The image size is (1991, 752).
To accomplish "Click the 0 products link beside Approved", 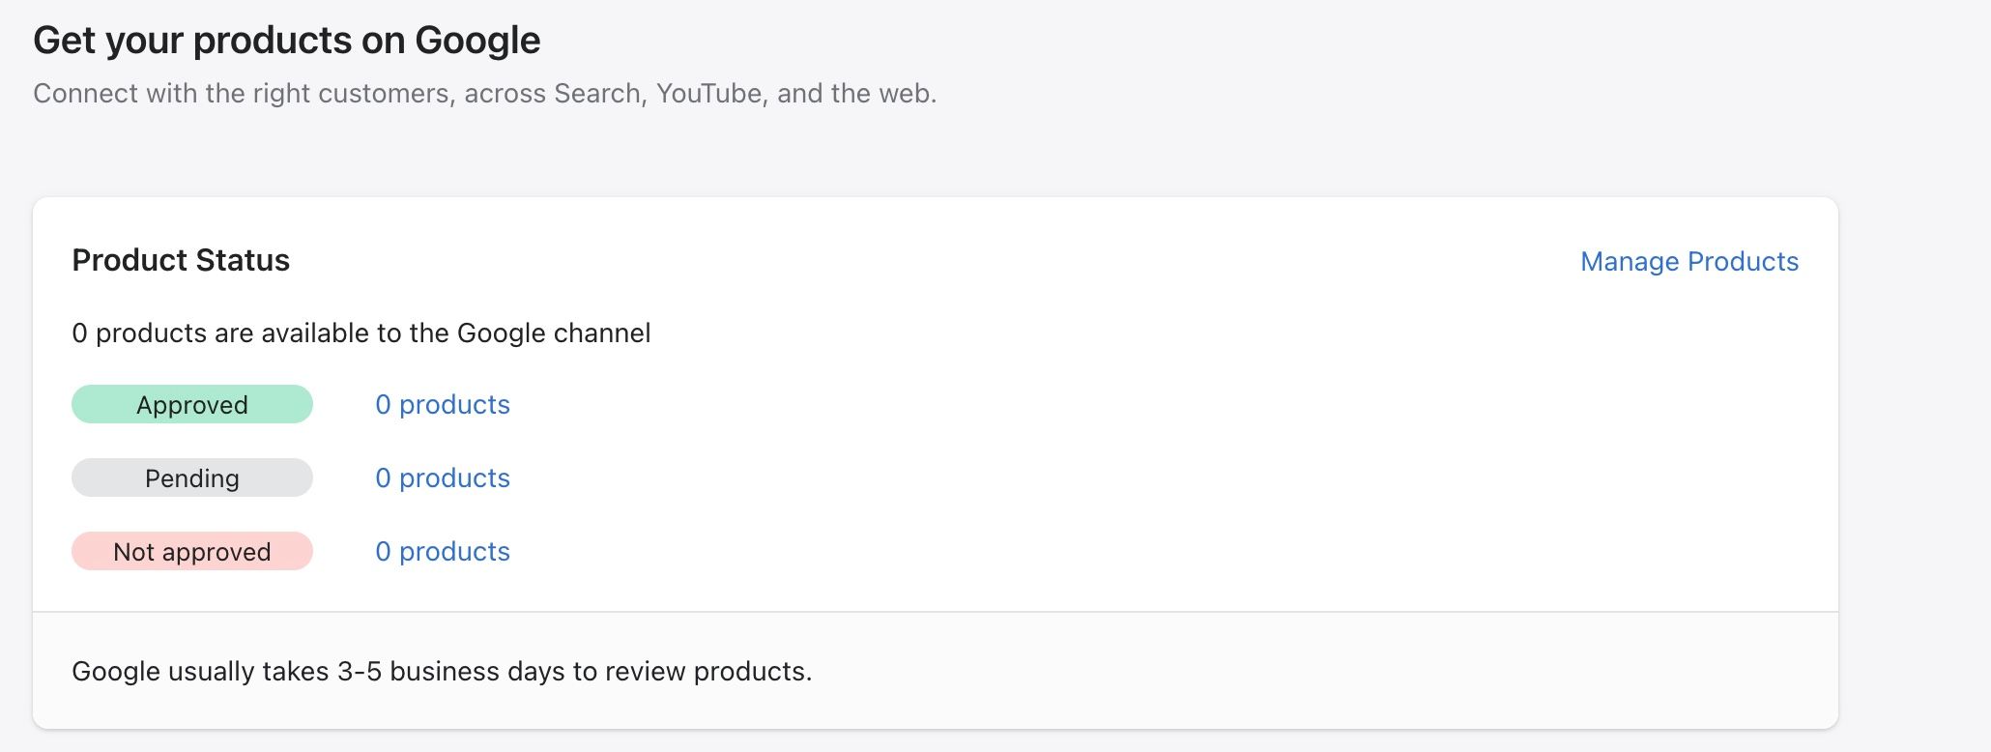I will point(443,404).
